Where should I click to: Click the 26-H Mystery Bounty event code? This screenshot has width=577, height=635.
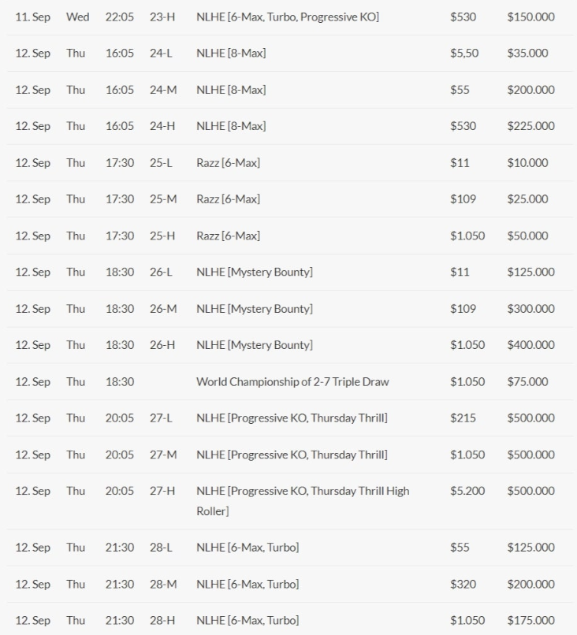(x=162, y=345)
